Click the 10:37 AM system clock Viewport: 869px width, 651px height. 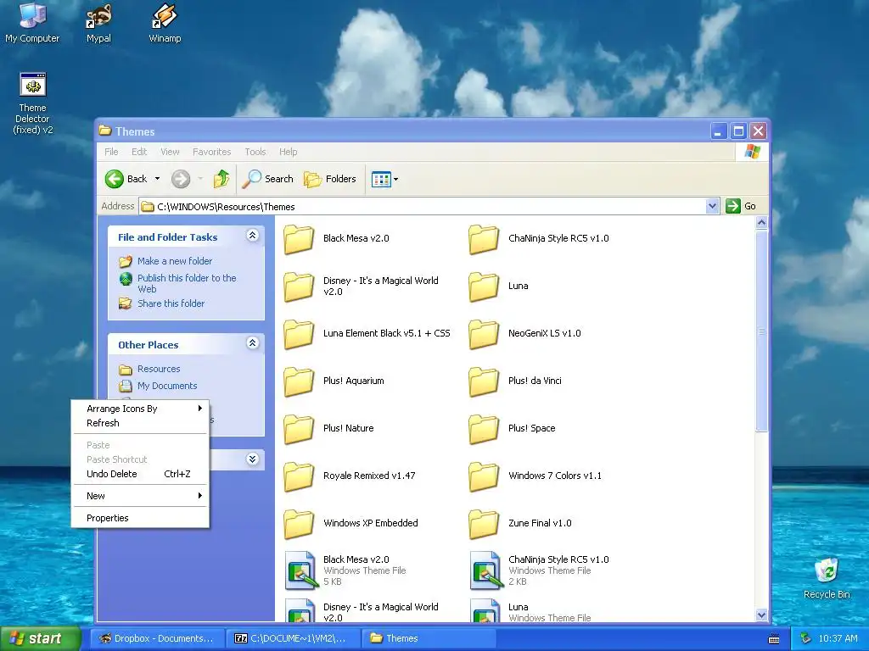coord(838,638)
